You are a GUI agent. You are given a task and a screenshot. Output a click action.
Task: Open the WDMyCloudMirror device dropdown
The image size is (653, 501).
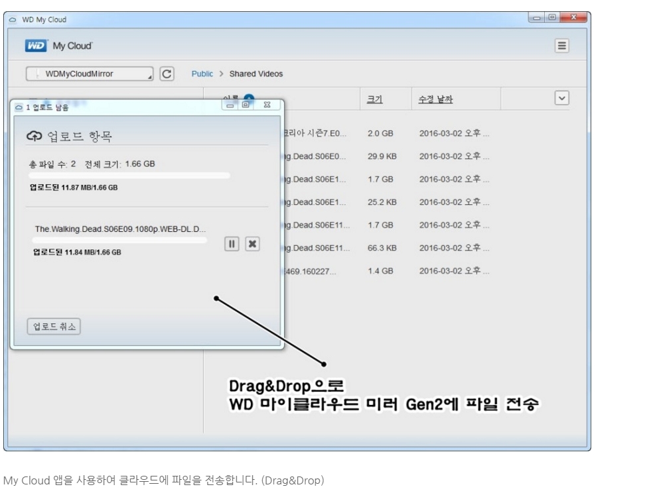click(x=90, y=74)
